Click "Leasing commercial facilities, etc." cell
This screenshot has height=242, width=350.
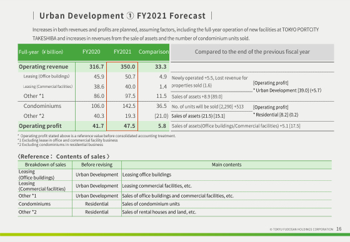point(157,186)
